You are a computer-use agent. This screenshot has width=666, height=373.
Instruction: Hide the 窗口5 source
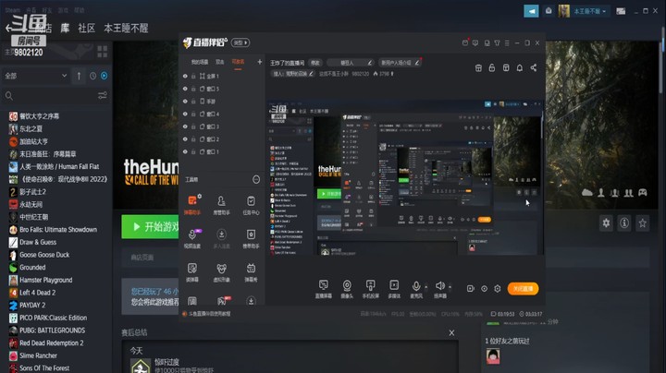coord(185,89)
